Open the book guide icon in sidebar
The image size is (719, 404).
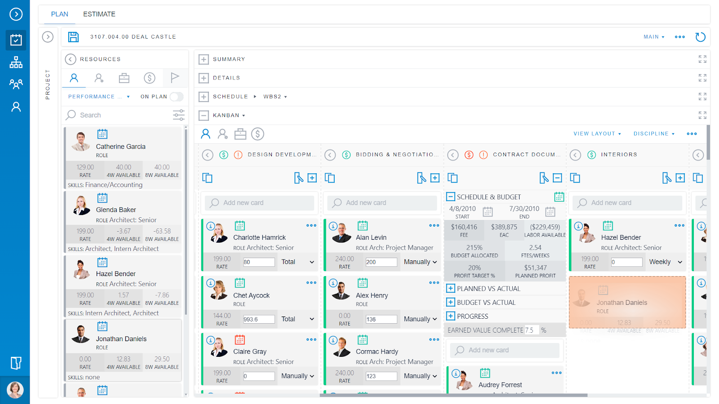point(16,363)
